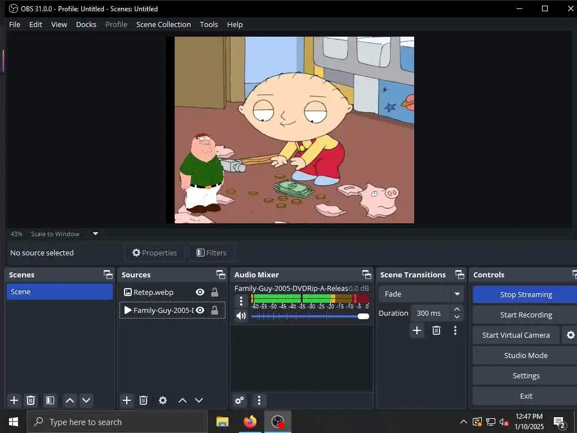Move scene down arrow in Scenes dock
The image size is (577, 433).
86,400
